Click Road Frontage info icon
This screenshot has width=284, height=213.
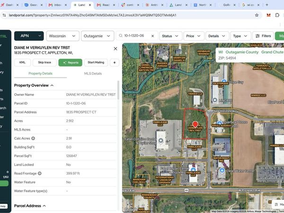(40, 173)
